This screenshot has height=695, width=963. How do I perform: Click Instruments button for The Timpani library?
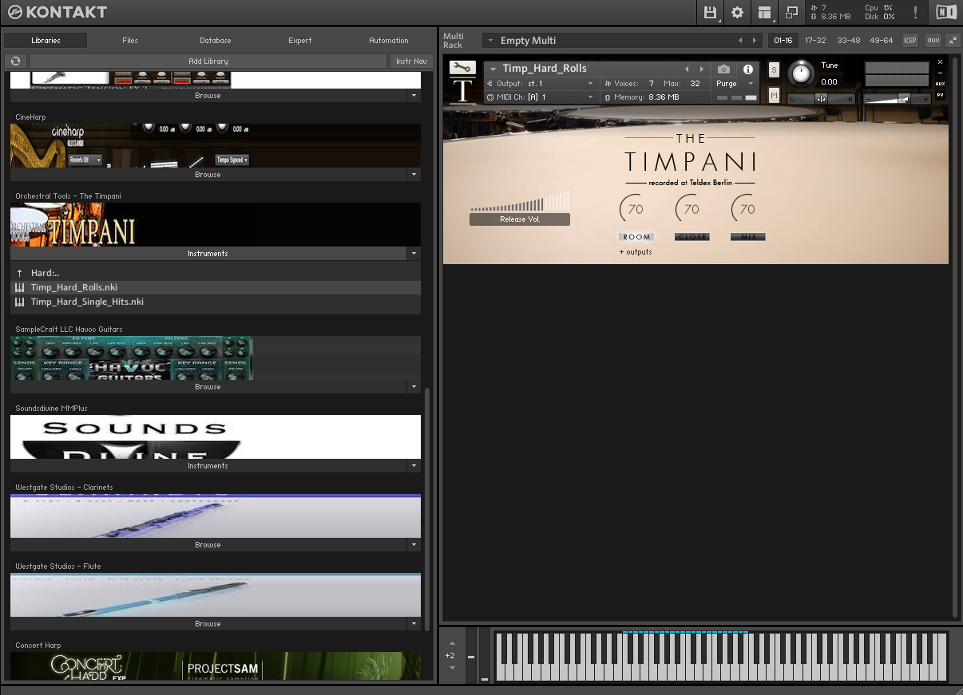click(208, 254)
